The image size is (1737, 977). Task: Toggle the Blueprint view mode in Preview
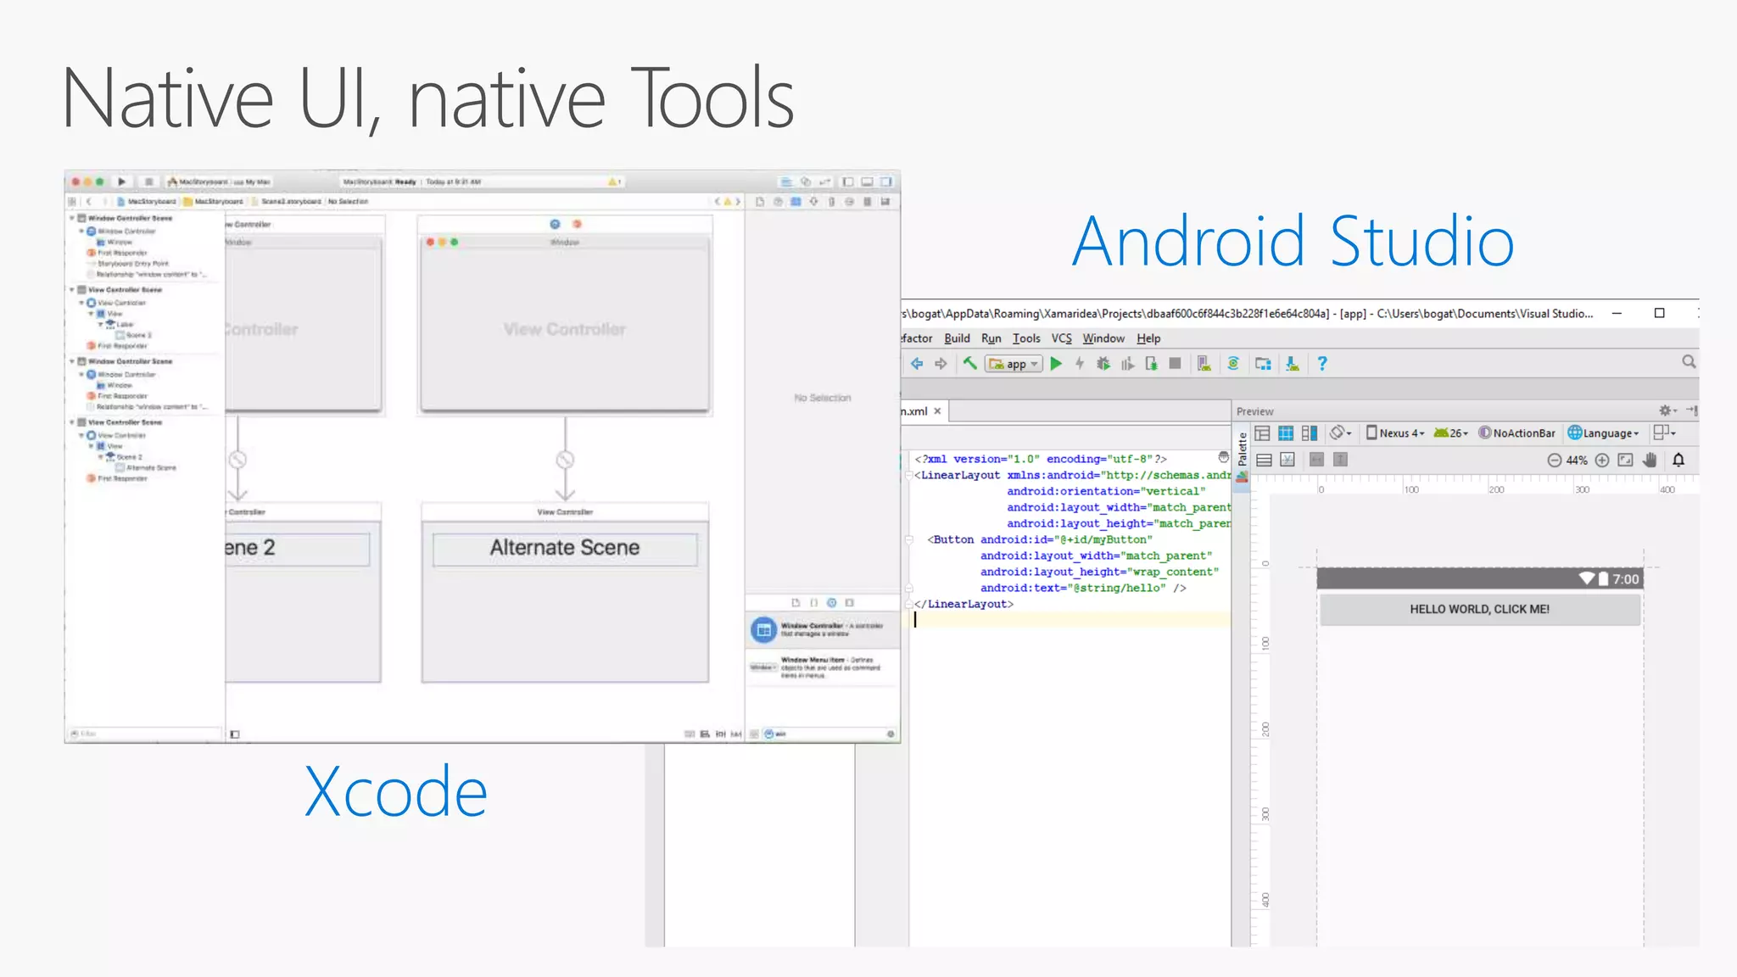(x=1286, y=433)
